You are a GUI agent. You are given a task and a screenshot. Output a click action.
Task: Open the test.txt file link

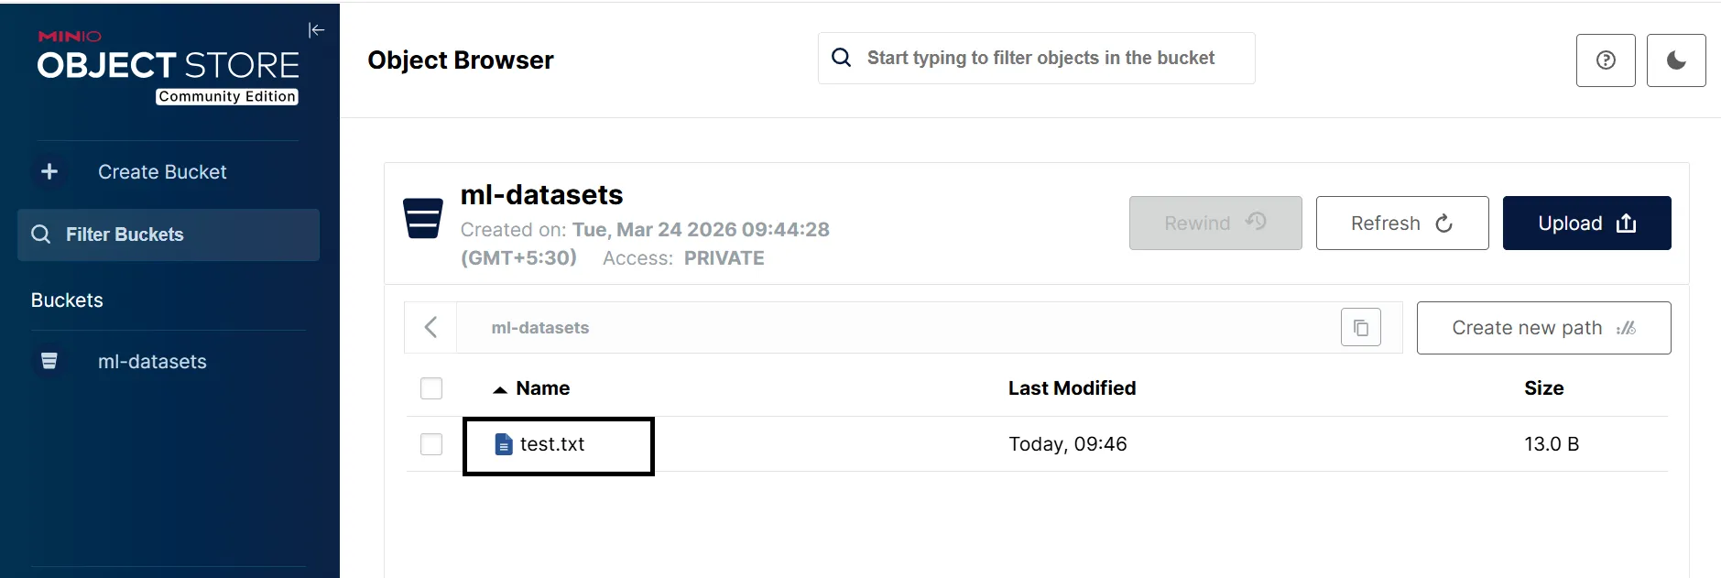(x=551, y=444)
